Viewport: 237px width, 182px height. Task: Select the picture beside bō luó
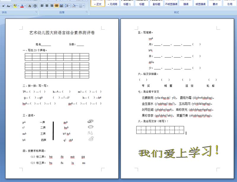pyautogui.click(x=90, y=133)
